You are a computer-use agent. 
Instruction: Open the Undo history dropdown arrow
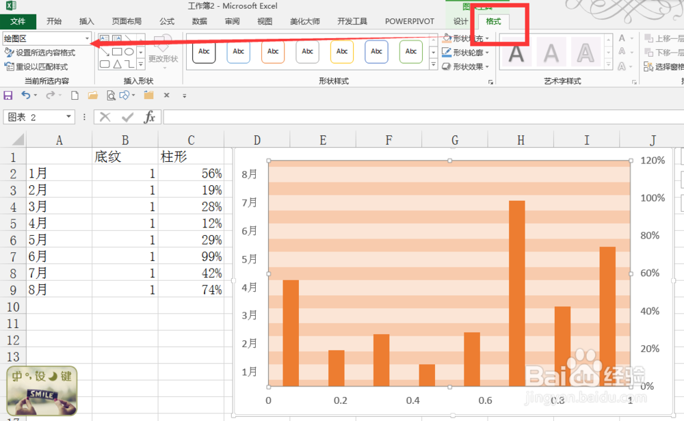36,95
